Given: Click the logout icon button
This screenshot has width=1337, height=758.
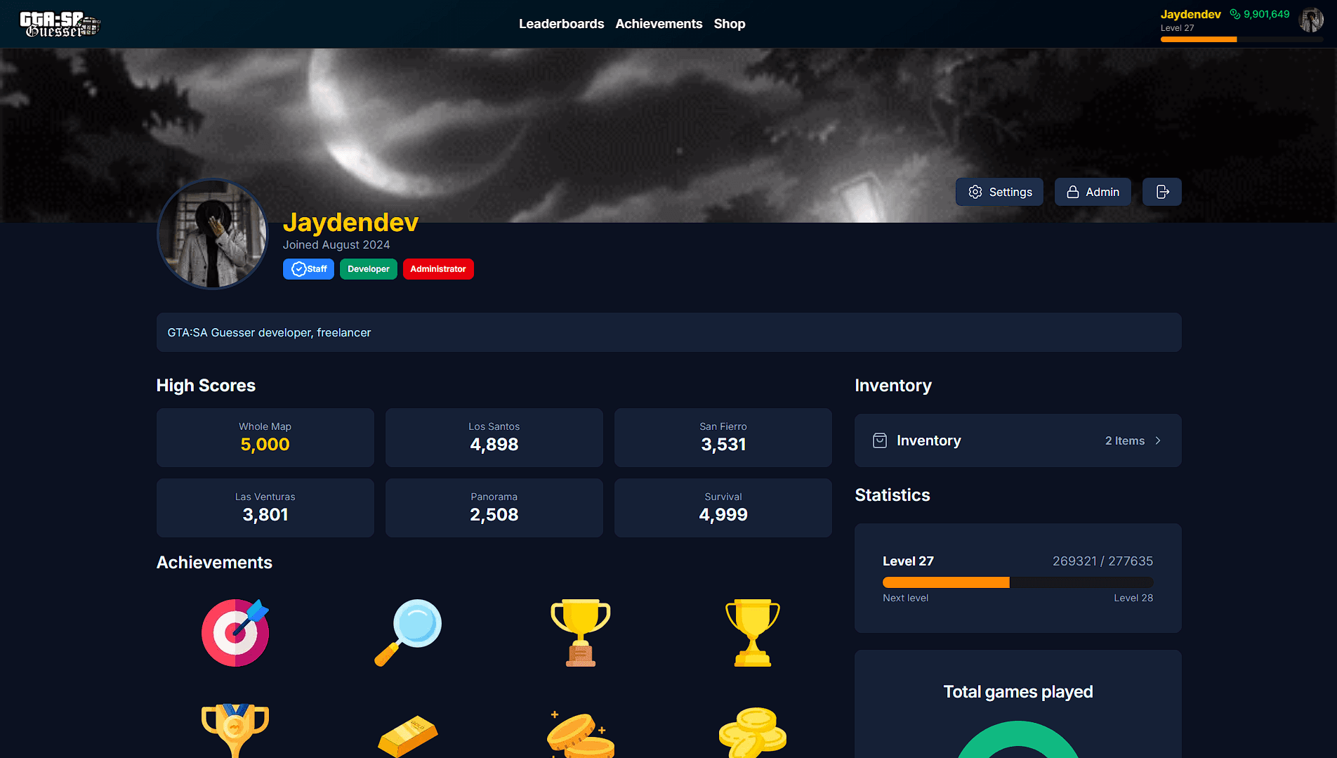Looking at the screenshot, I should tap(1162, 192).
